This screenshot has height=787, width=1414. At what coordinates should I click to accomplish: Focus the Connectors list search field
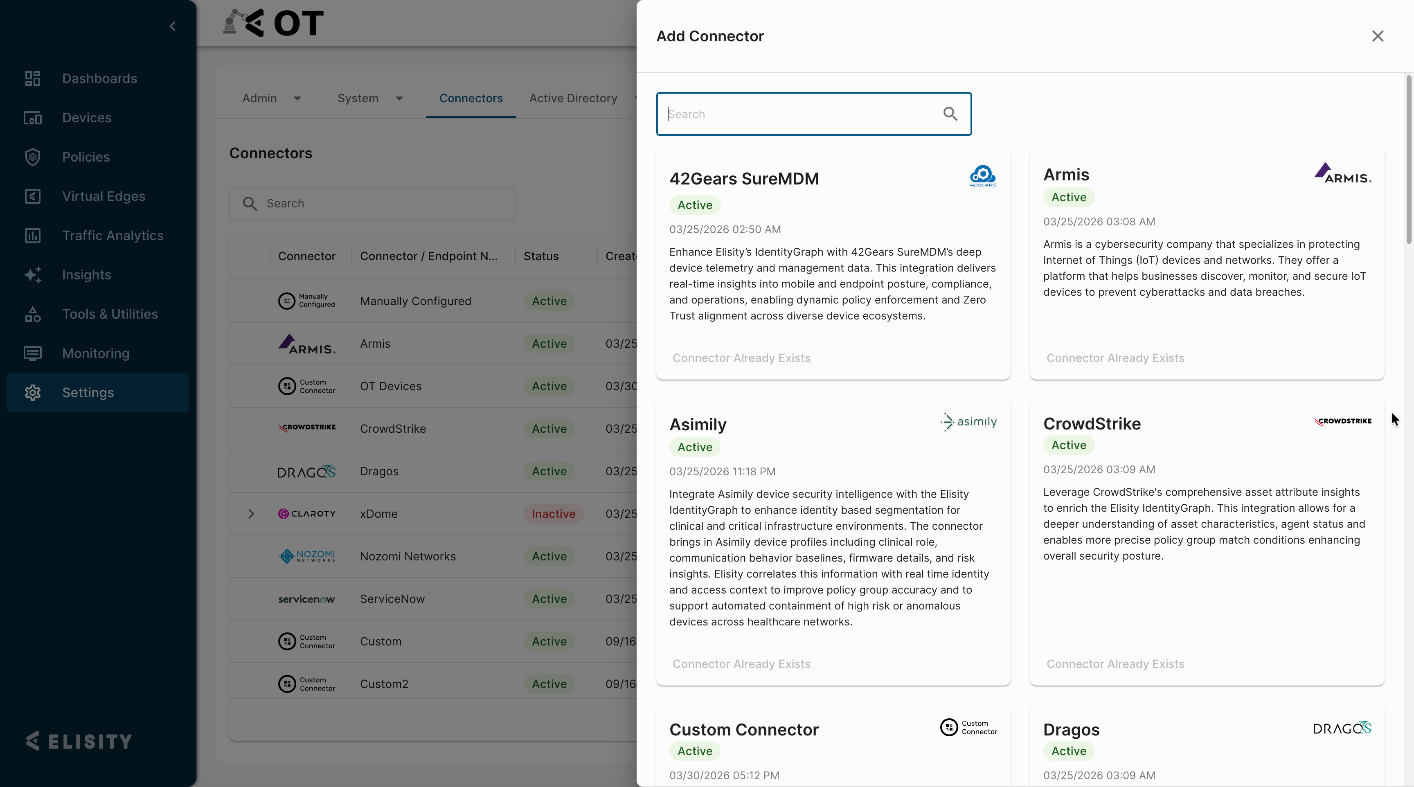pos(372,204)
